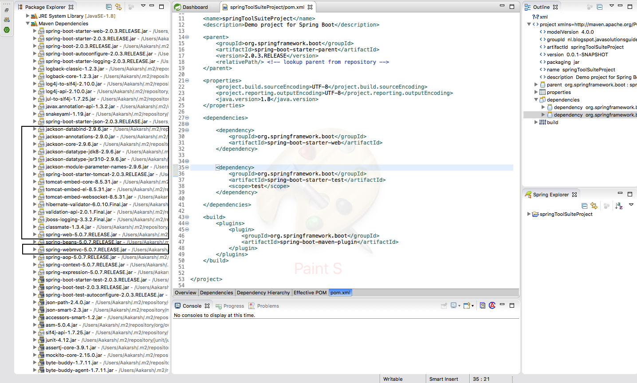Expand the parent node in Outline

[x=536, y=85]
